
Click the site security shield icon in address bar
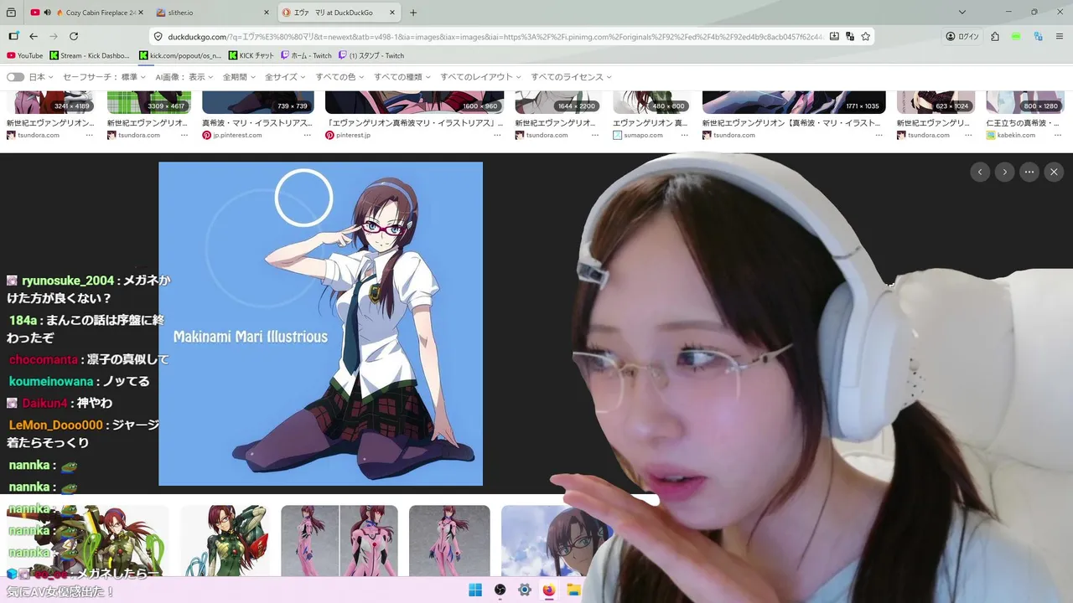coord(158,37)
